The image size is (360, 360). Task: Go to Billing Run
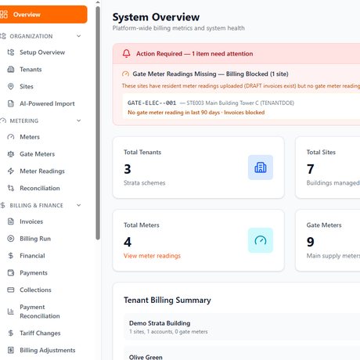pyautogui.click(x=35, y=239)
